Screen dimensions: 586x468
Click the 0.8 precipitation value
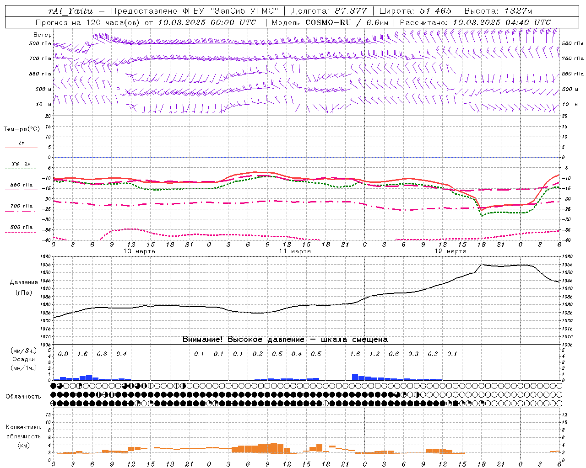pyautogui.click(x=63, y=354)
